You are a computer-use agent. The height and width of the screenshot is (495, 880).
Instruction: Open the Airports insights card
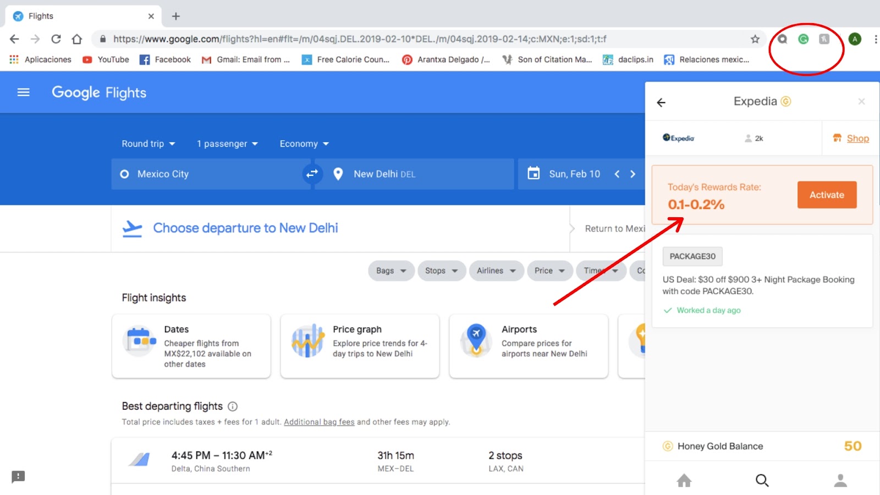click(x=529, y=346)
